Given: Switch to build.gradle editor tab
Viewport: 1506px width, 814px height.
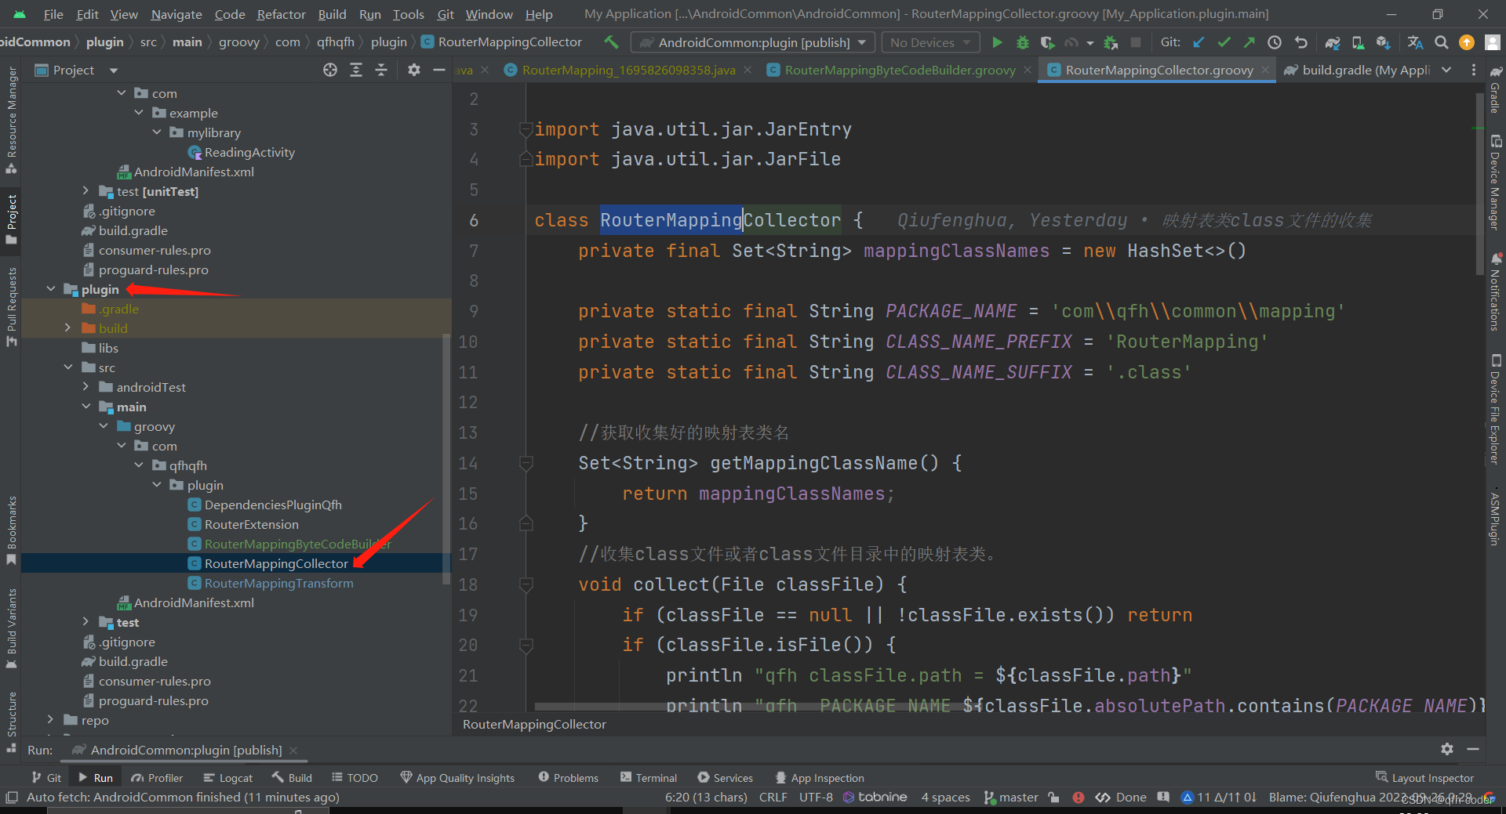Looking at the screenshot, I should click(x=1357, y=70).
